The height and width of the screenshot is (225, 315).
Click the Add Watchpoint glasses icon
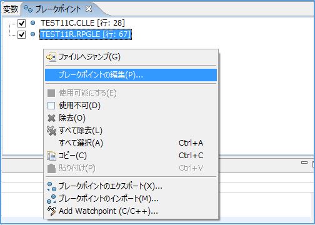(51, 211)
